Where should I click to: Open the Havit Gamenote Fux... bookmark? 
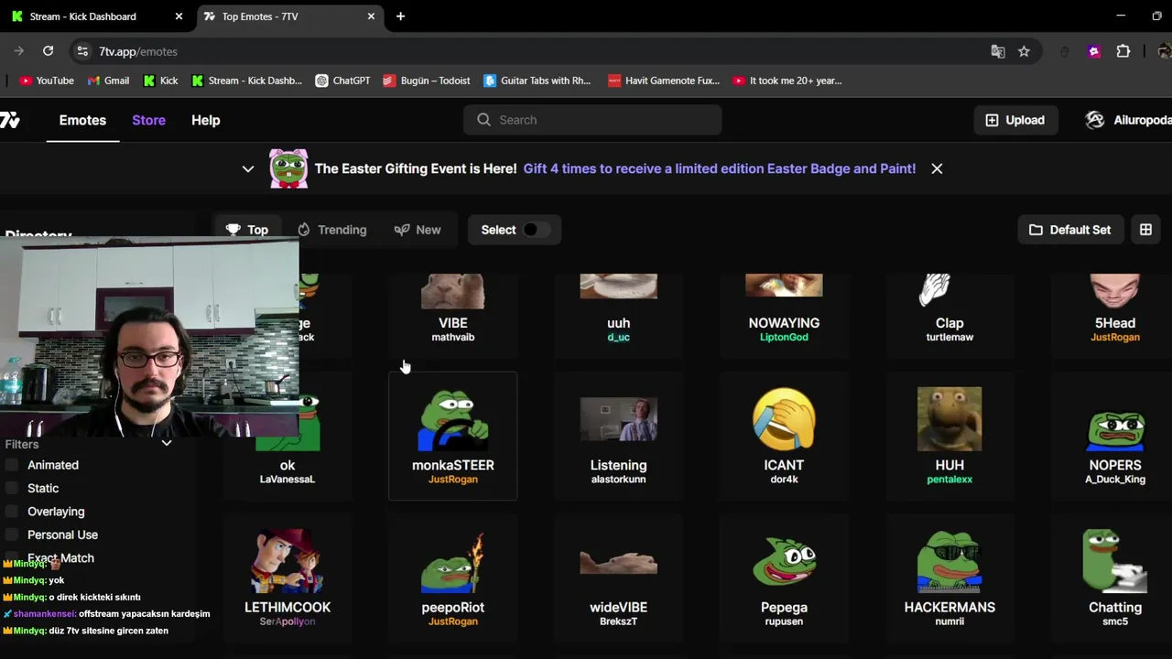[x=664, y=81]
